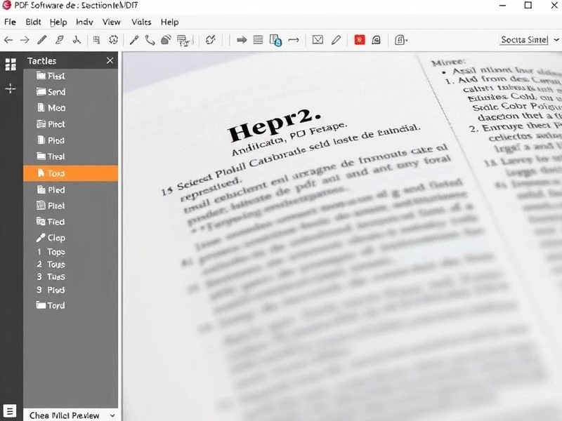The width and height of the screenshot is (562, 421).
Task: Open the first Help menu after Eidt
Action: 58,22
